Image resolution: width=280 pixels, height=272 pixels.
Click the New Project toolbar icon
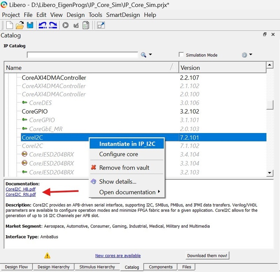[x=9, y=25]
